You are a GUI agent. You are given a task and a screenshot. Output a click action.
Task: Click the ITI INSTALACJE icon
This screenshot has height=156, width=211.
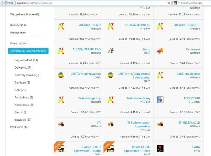tap(160, 124)
